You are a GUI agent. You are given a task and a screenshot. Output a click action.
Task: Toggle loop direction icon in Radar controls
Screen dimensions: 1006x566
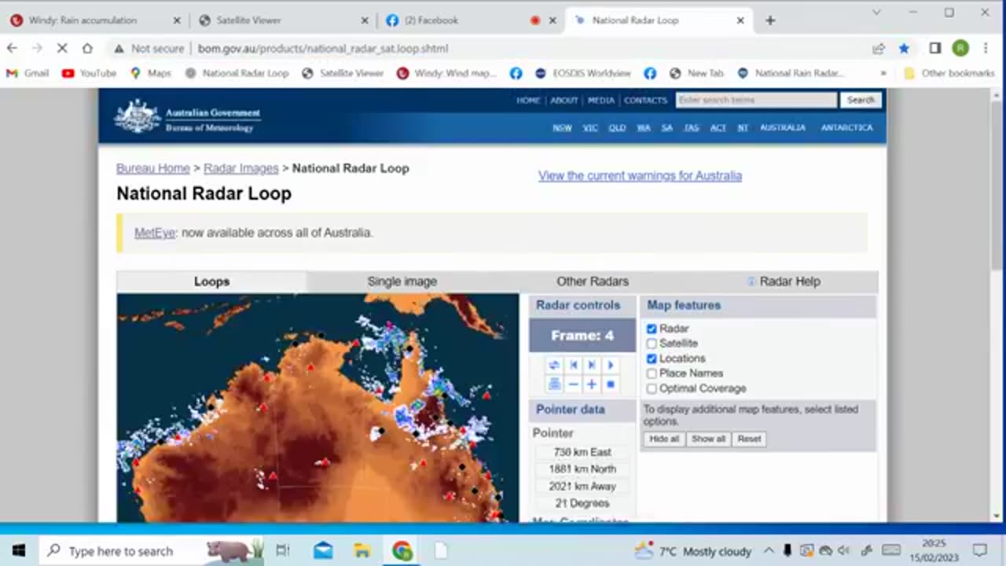554,365
